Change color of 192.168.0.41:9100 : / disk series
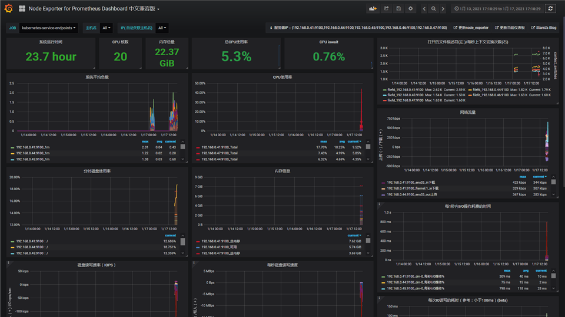This screenshot has width=565, height=317. coord(12,241)
